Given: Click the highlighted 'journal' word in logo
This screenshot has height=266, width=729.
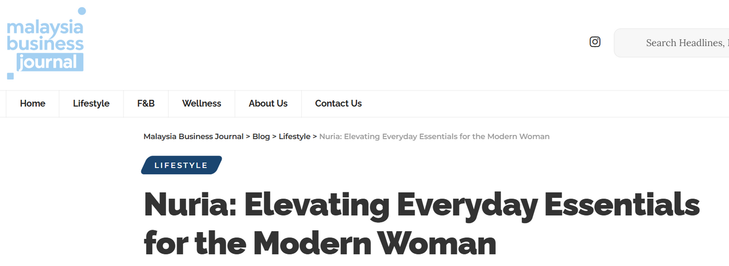Looking at the screenshot, I should click(50, 62).
